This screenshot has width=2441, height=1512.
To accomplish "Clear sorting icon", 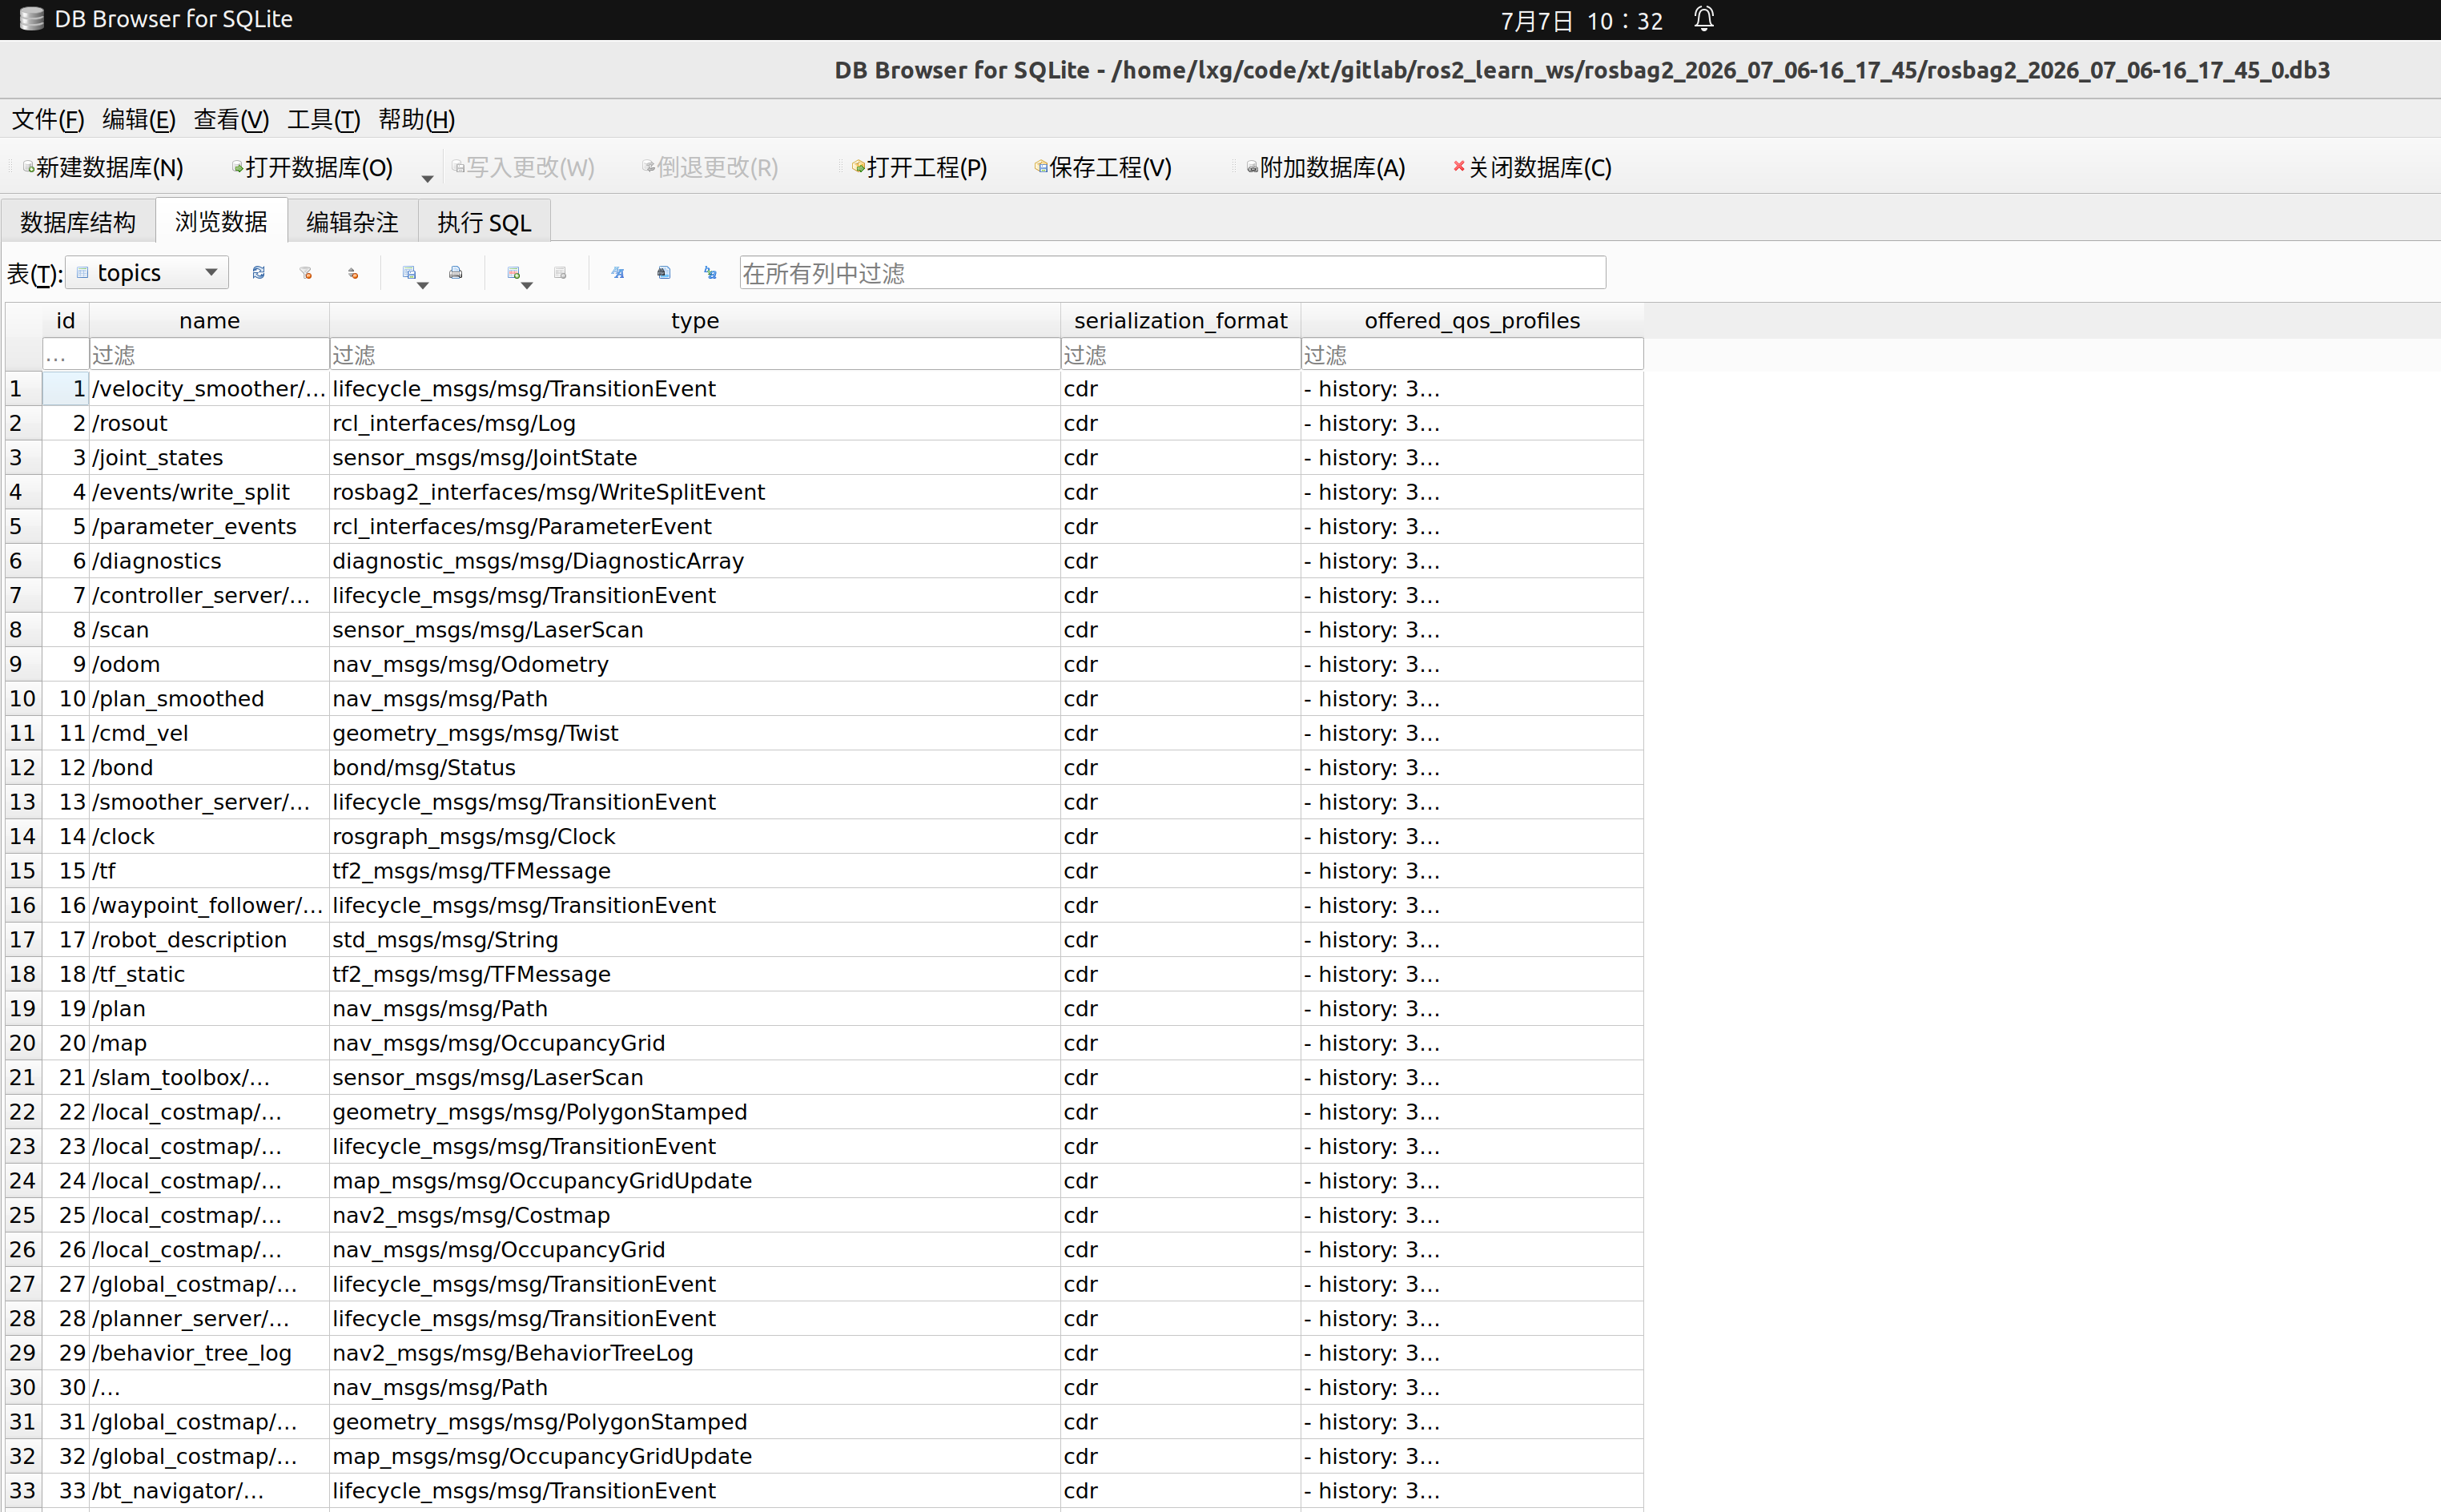I will (353, 273).
